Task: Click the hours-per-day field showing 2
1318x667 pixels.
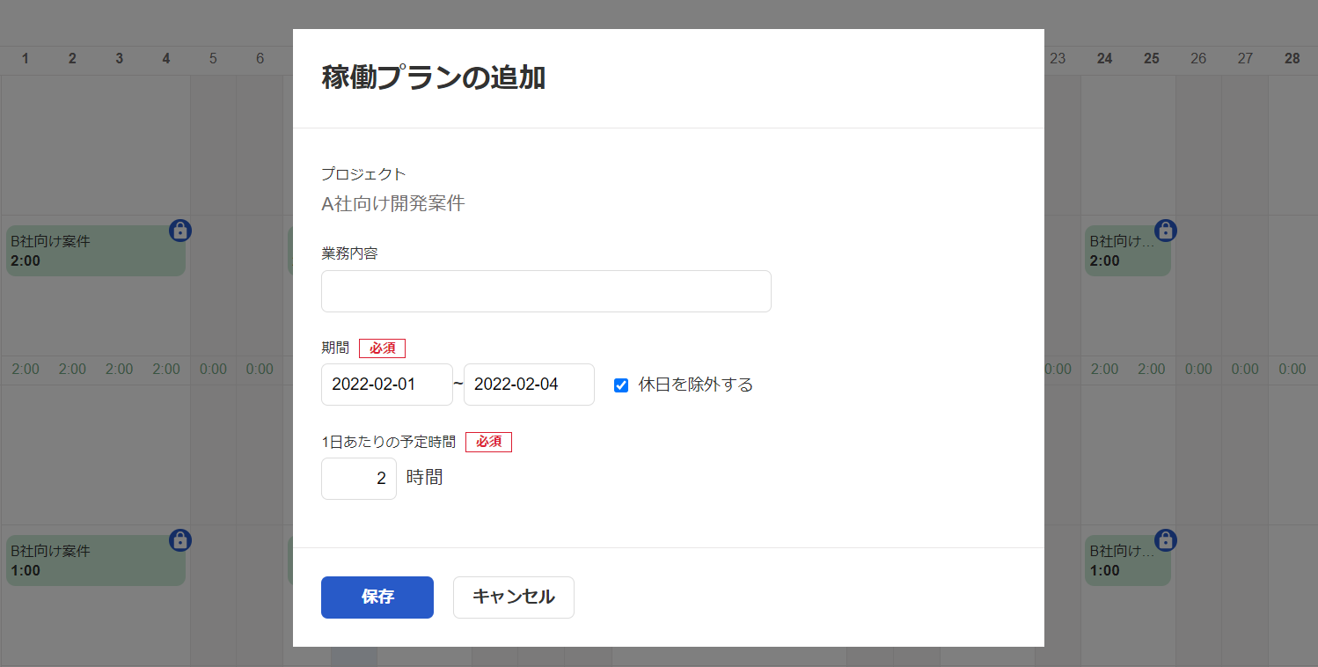Action: 359,479
